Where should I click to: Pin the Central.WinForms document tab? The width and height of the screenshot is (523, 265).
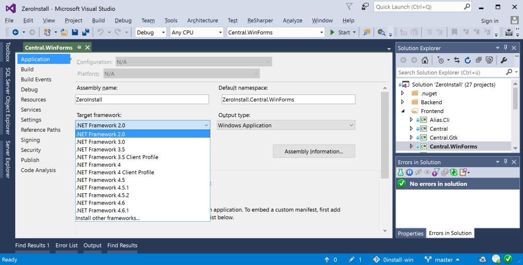[x=79, y=47]
